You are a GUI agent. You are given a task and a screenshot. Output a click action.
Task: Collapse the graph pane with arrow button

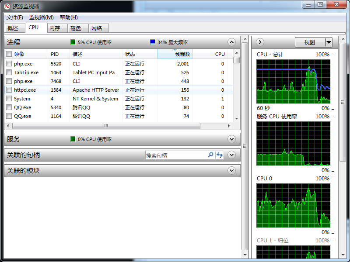click(x=260, y=42)
